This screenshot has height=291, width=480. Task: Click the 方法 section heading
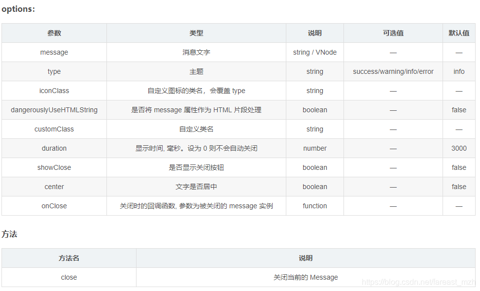(x=9, y=234)
